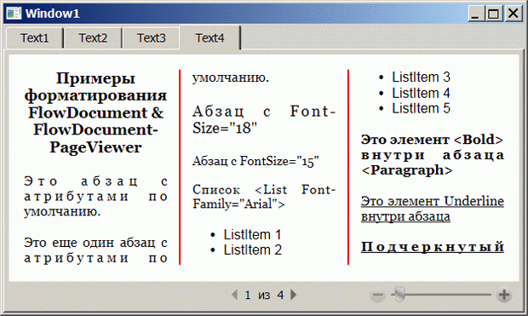The width and height of the screenshot is (528, 316).
Task: Click the underlined text 'Это элемент Underline'
Action: click(433, 201)
